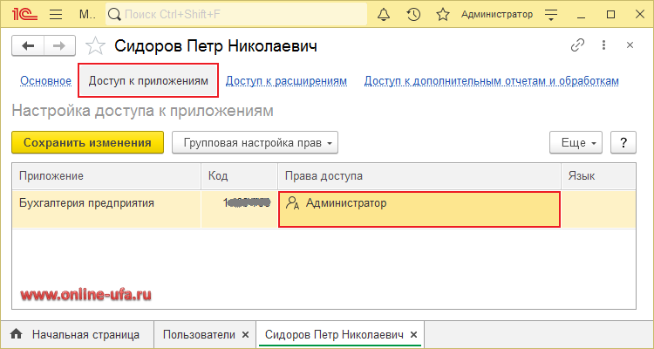This screenshot has width=654, height=349.
Task: Click the search field Поиск Ctrl+Shift+F
Action: pyautogui.click(x=235, y=15)
